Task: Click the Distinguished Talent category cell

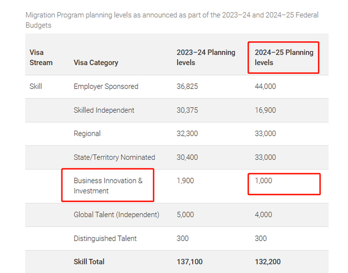Action: point(105,239)
